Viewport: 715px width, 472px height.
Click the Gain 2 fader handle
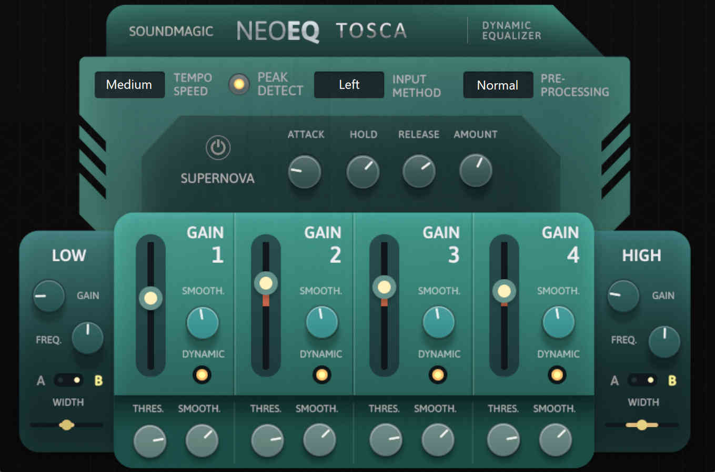[x=266, y=283]
